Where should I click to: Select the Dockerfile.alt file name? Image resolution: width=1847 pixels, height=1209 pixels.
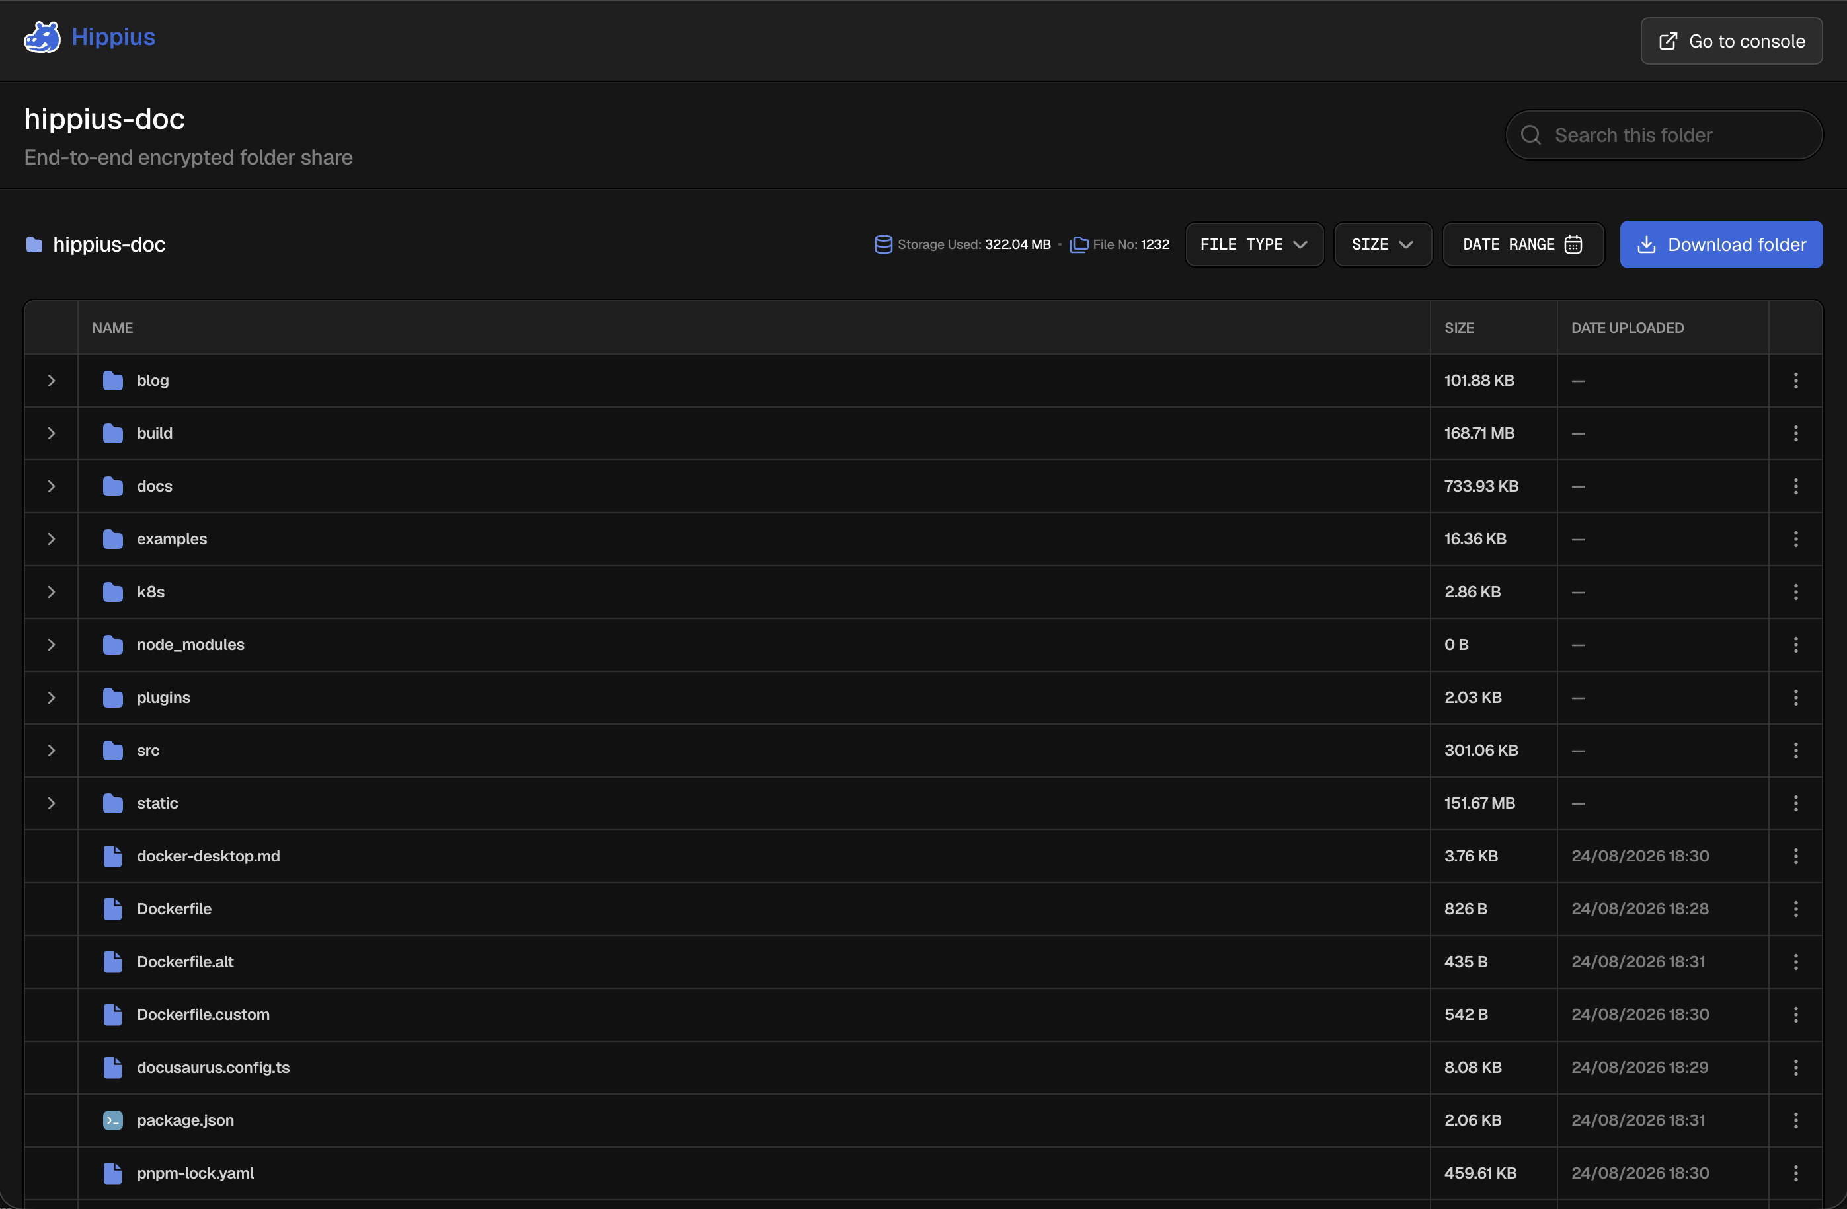click(184, 962)
